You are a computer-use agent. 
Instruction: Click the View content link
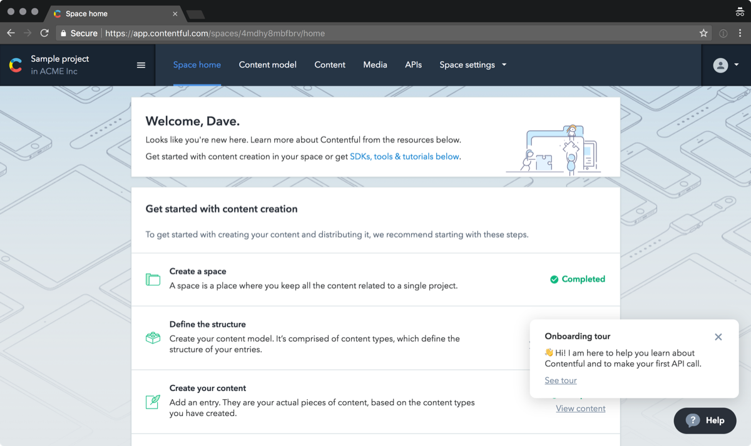[581, 409]
